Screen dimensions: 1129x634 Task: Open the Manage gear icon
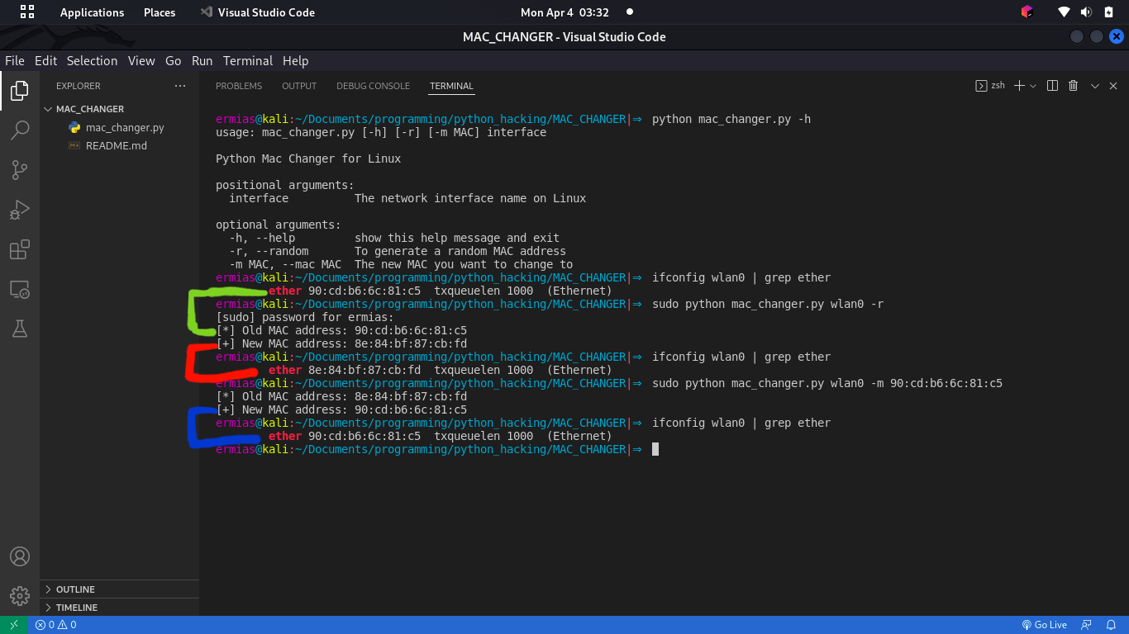click(x=20, y=596)
